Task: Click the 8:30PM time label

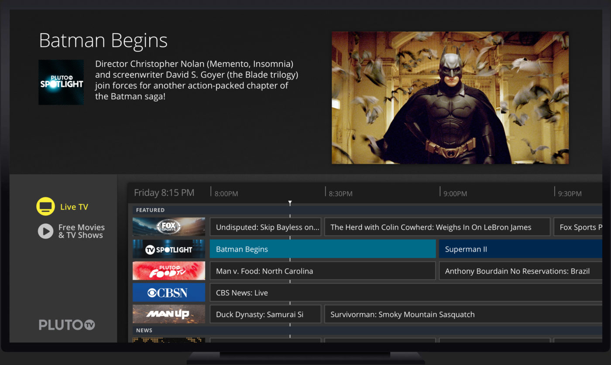Action: pos(340,194)
